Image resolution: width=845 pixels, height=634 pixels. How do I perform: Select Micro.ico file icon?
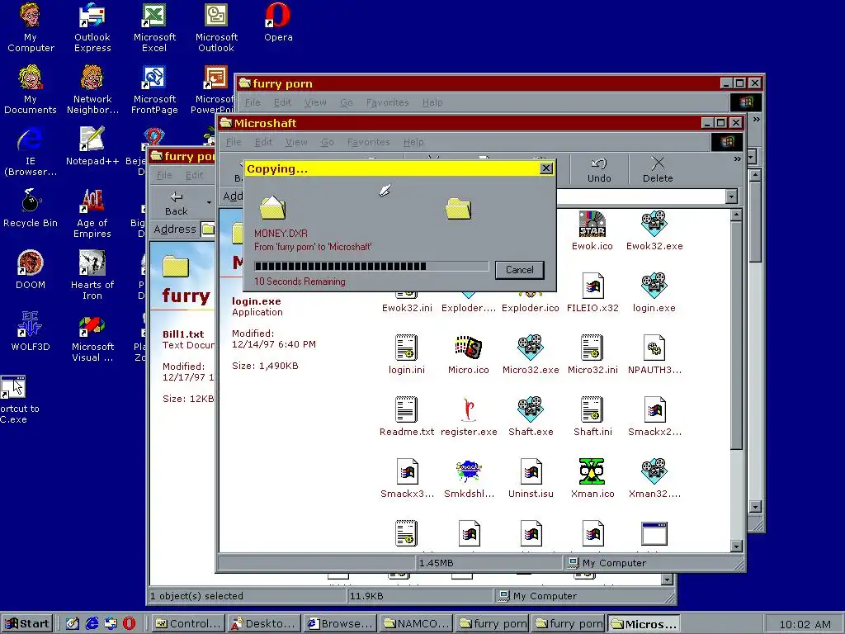point(469,355)
